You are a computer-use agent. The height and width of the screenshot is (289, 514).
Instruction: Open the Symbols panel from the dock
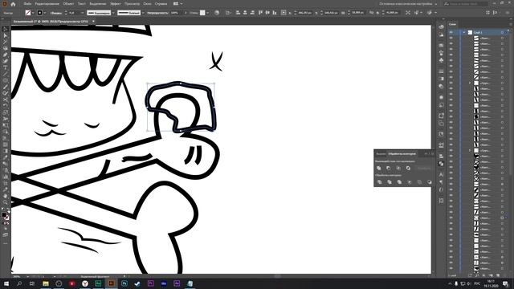coord(441,60)
